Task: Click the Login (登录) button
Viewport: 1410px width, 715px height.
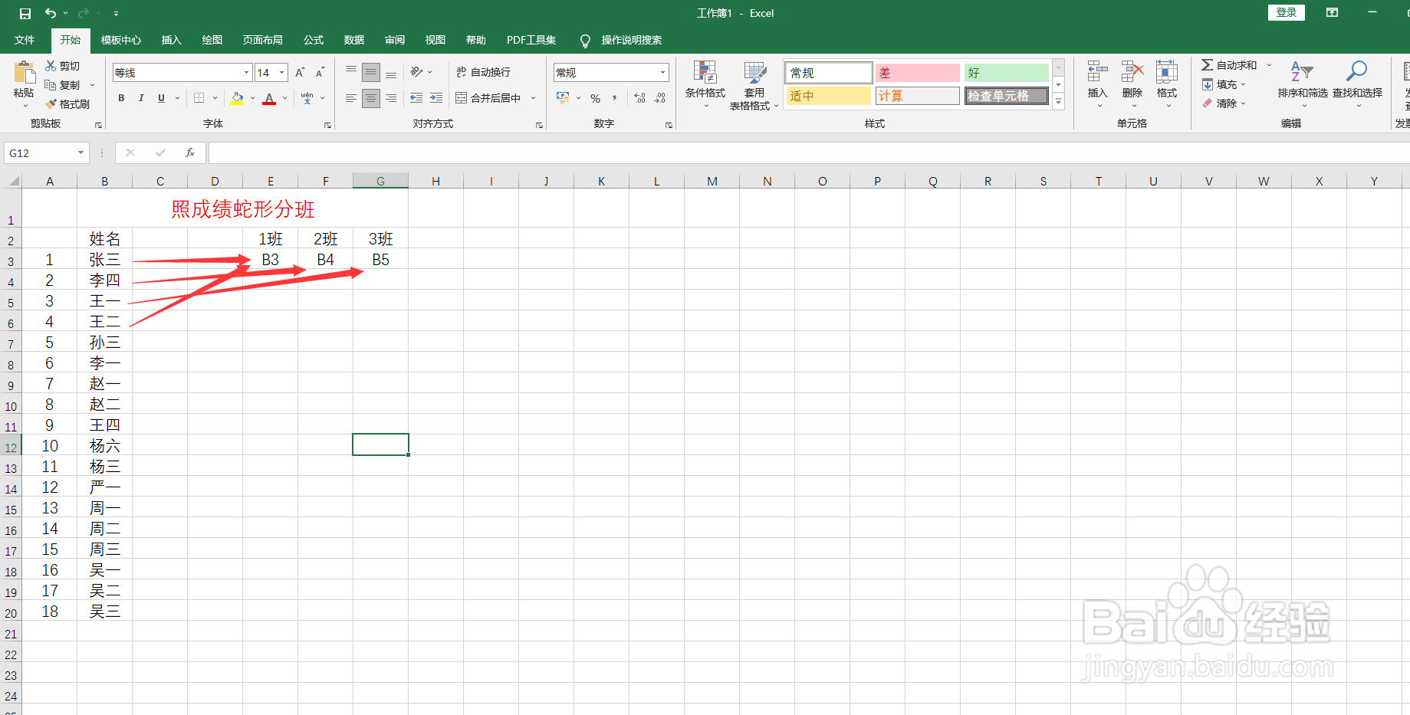Action: pyautogui.click(x=1286, y=12)
